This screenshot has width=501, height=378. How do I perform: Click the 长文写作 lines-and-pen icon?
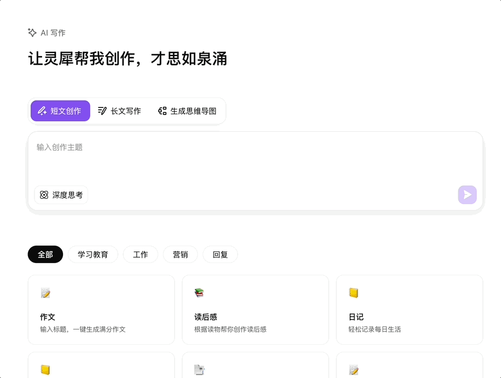(x=102, y=111)
